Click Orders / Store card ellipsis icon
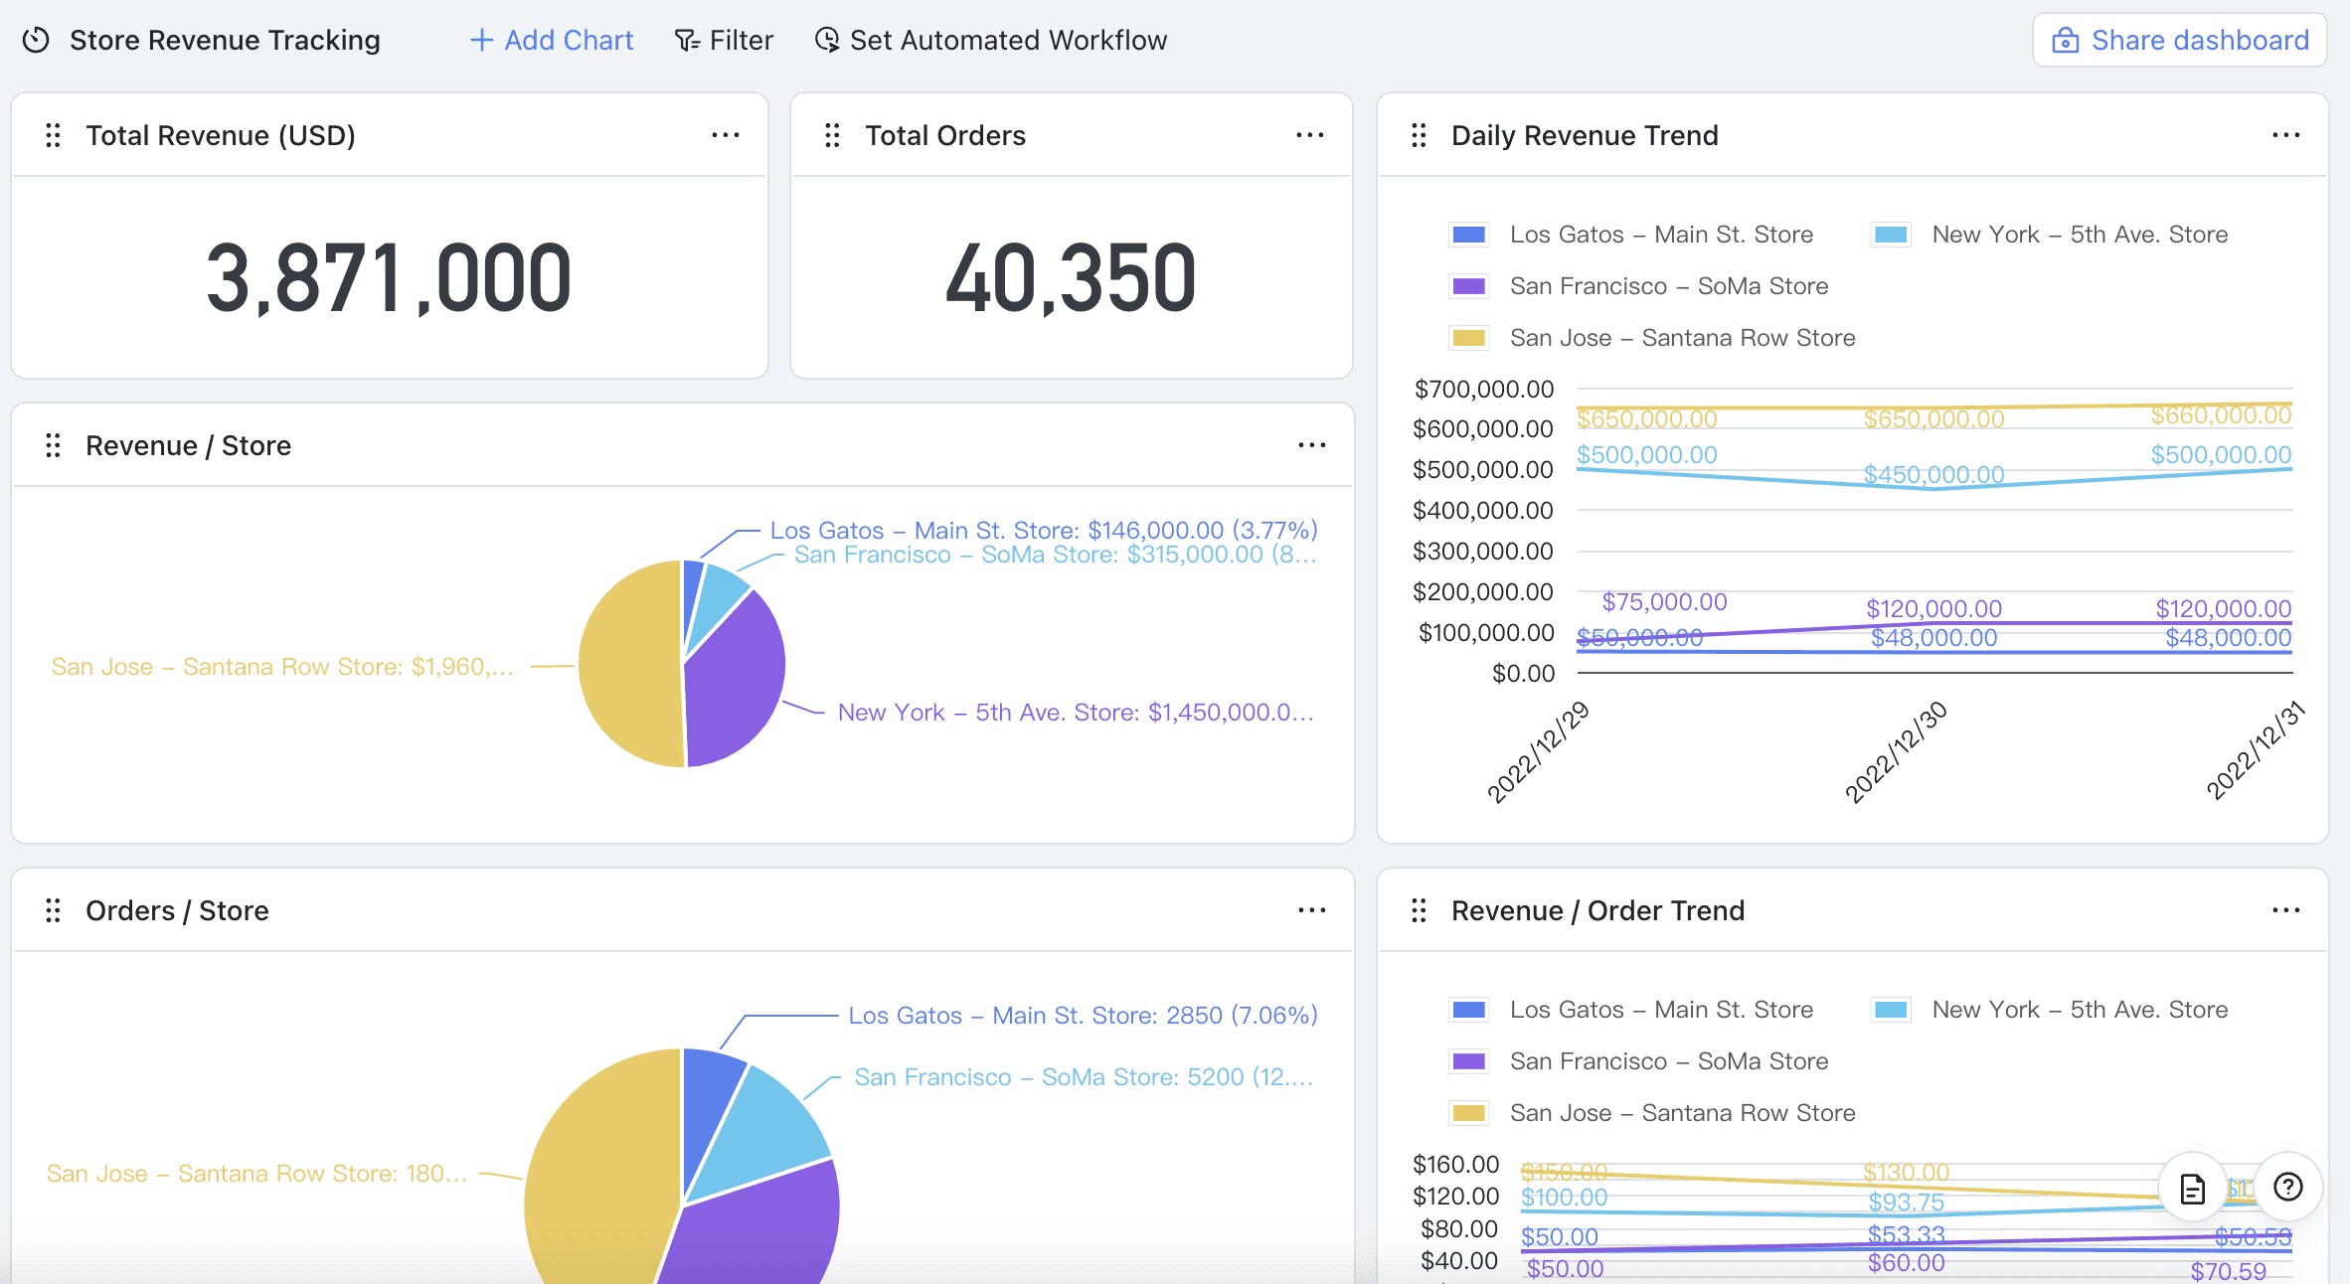This screenshot has height=1284, width=2350. click(x=1312, y=910)
